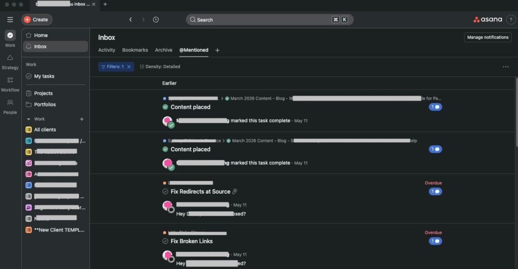Switch to the Bookmarks tab

(x=135, y=50)
